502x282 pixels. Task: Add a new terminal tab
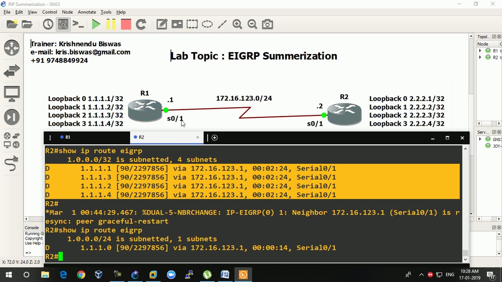click(215, 137)
